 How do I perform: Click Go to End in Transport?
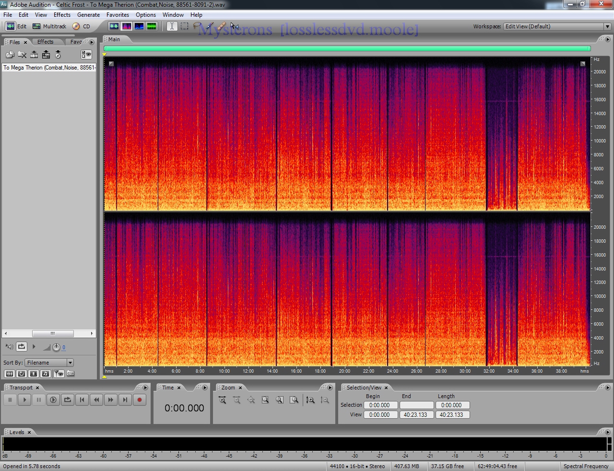pyautogui.click(x=125, y=400)
